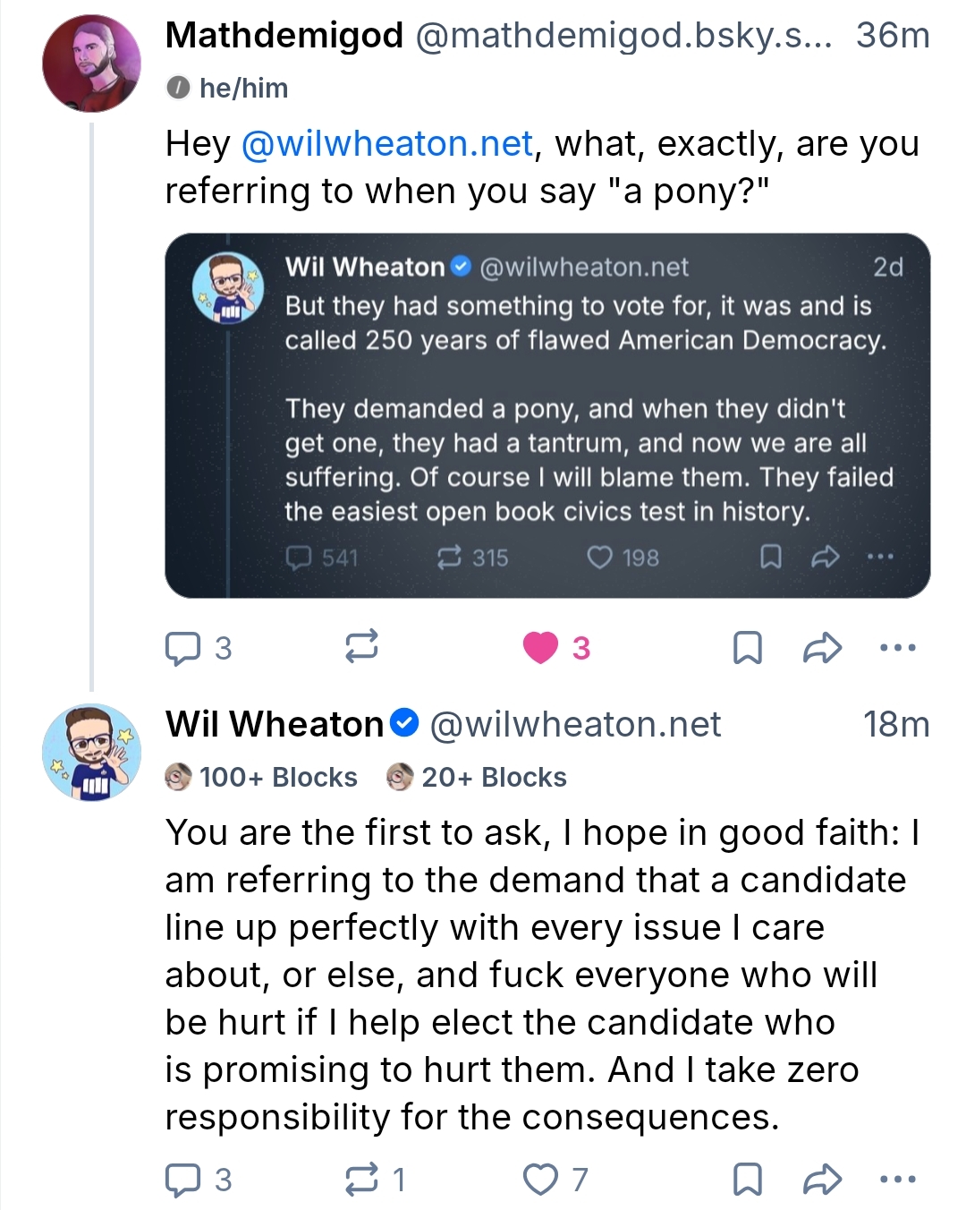966x1210 pixels.
Task: Like Wil Wheaton's 18m reply
Action: (540, 1180)
